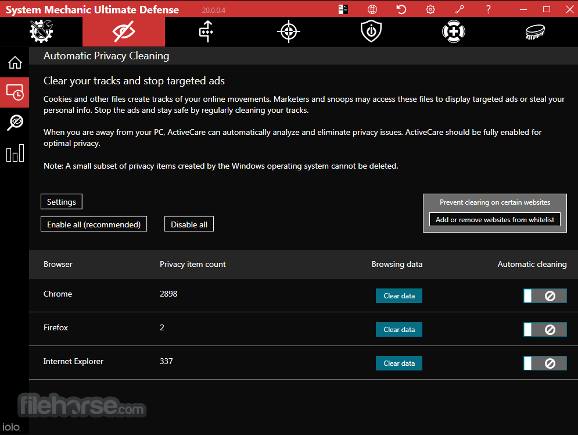
Task: Click the key license icon in title bar
Action: [x=459, y=9]
